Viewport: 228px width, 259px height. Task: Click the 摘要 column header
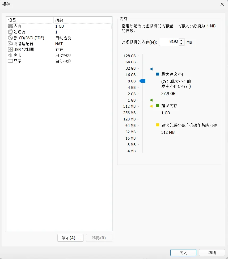83,20
